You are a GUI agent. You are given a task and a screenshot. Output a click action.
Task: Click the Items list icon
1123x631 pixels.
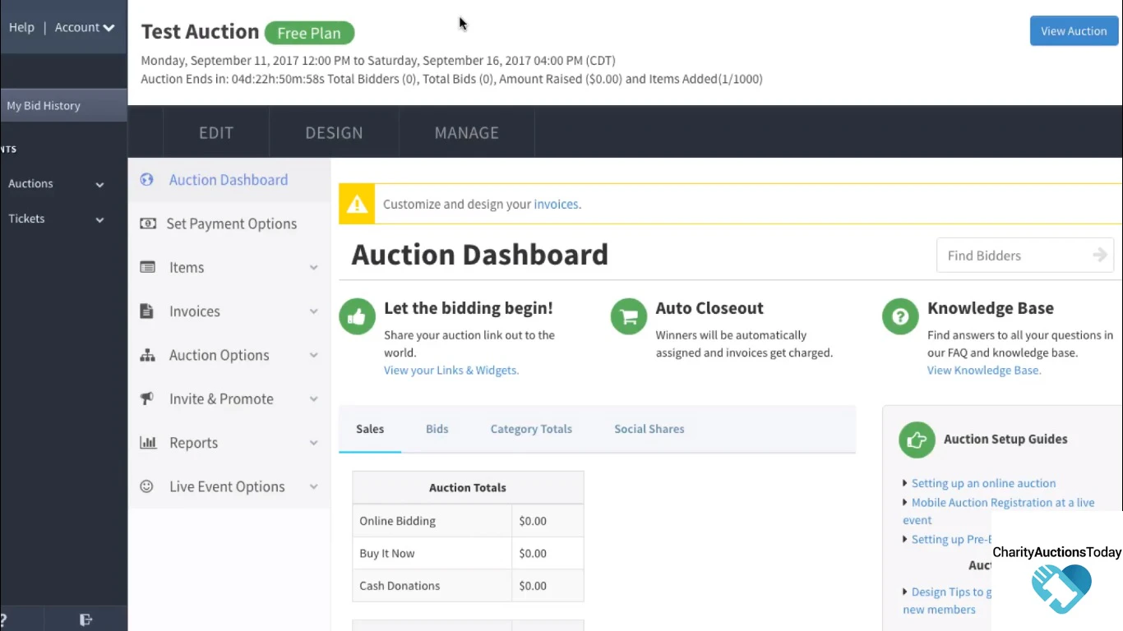coord(148,267)
